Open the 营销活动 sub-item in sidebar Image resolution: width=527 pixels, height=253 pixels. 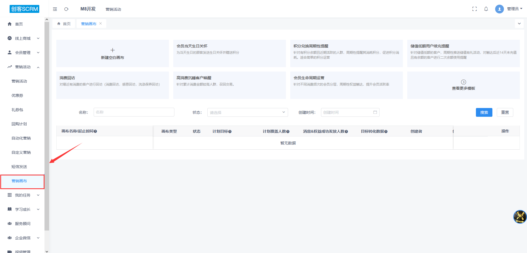19,81
